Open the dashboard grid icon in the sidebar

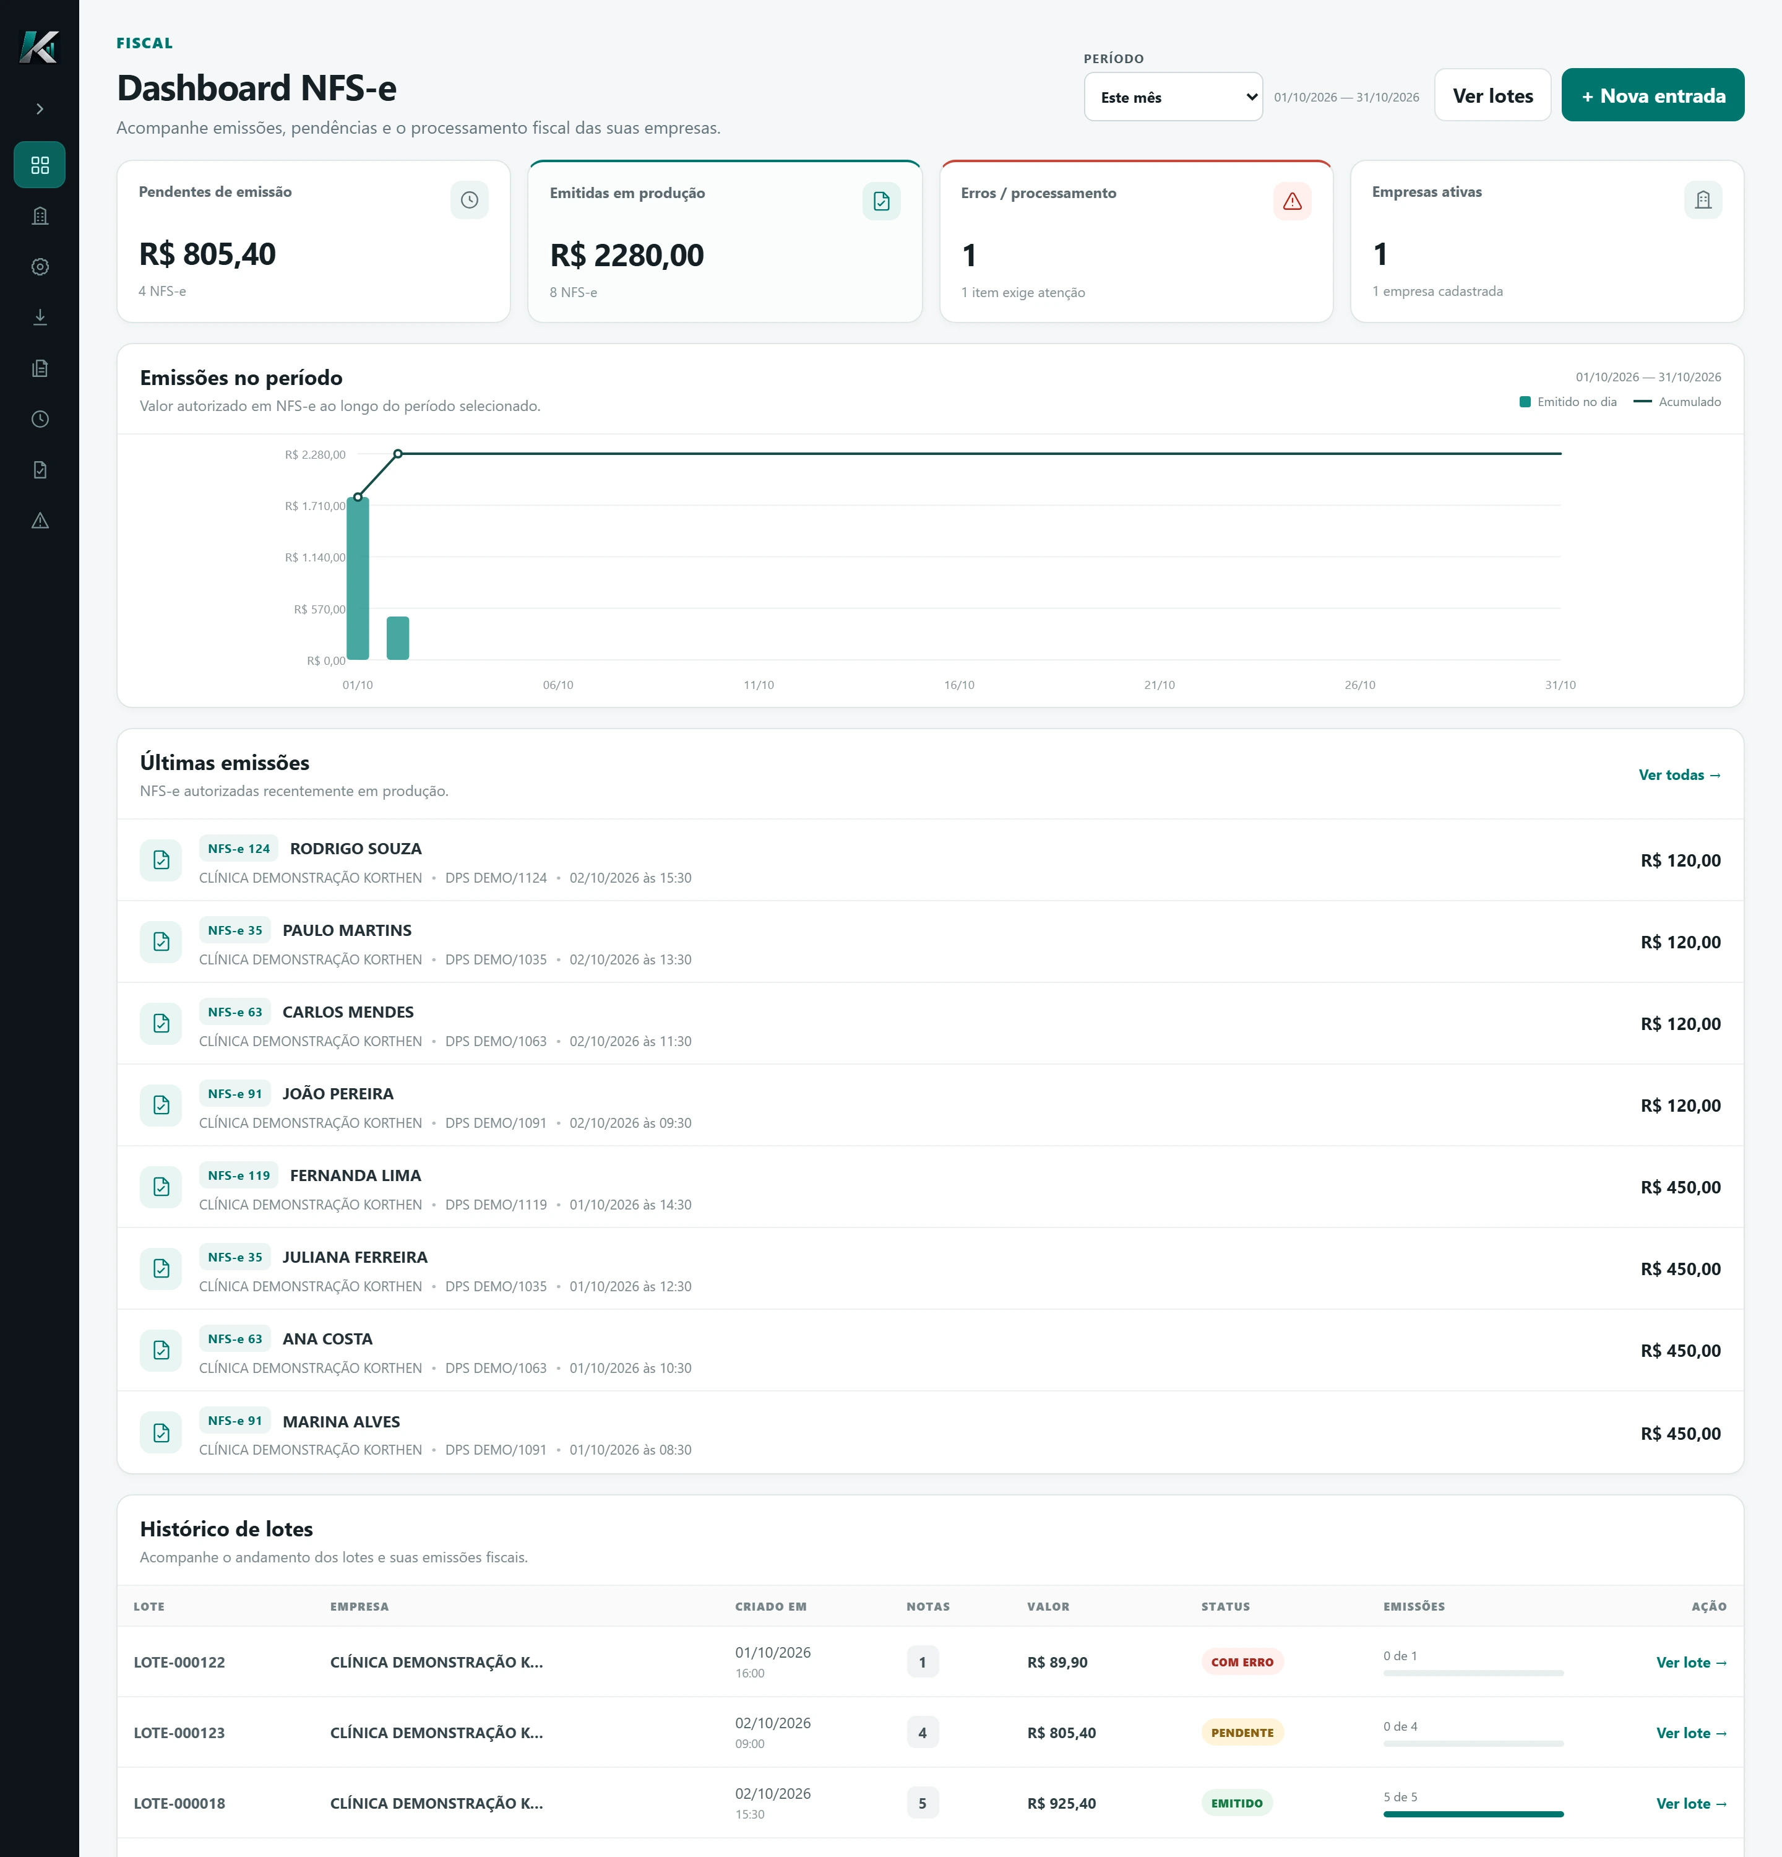point(40,165)
